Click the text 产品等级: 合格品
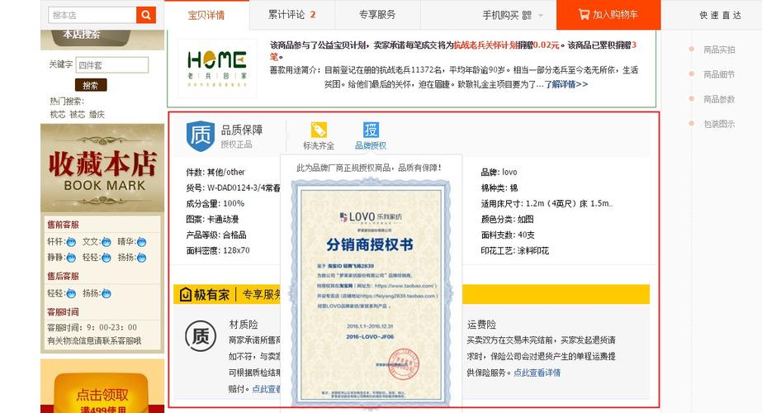This screenshot has height=413, width=762. [x=216, y=235]
